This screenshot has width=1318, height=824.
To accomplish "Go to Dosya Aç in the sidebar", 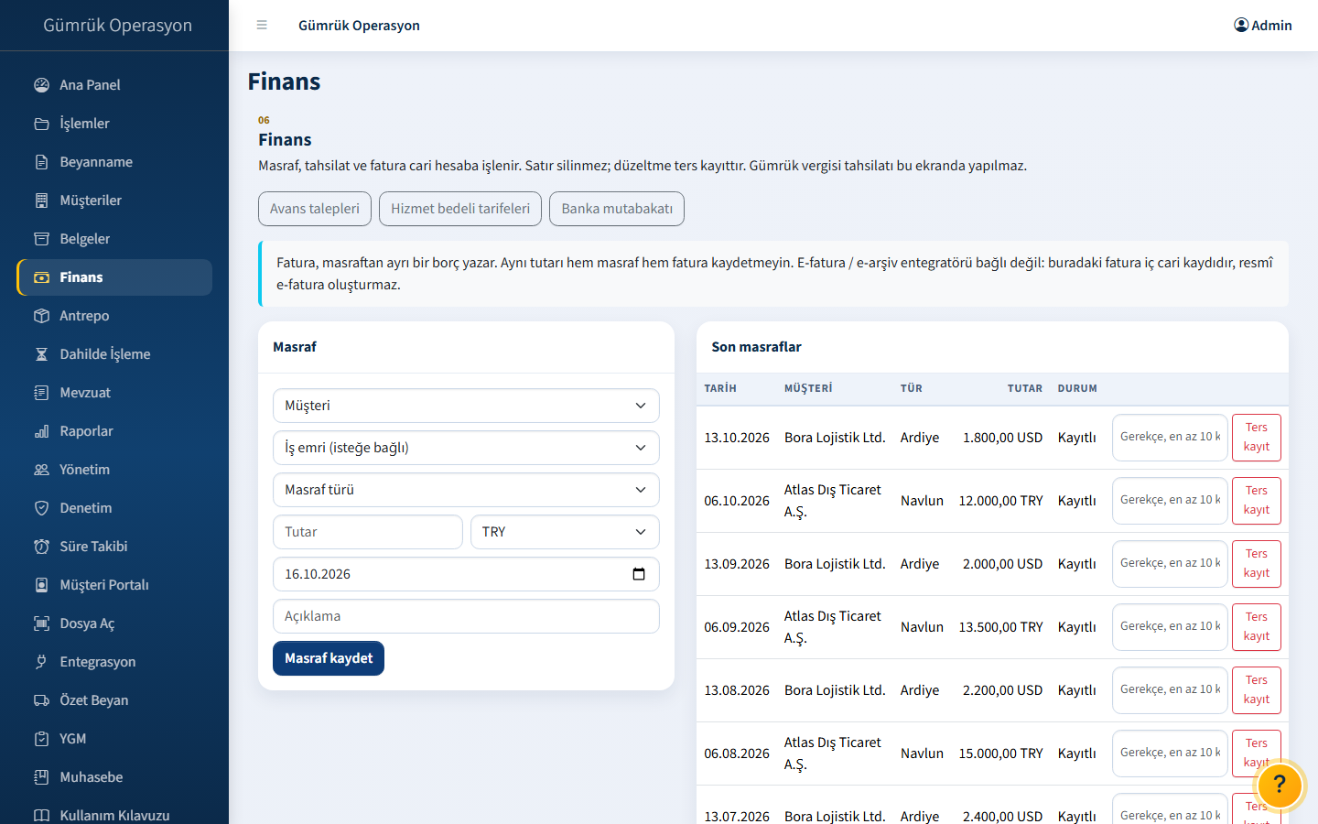I will (x=114, y=623).
